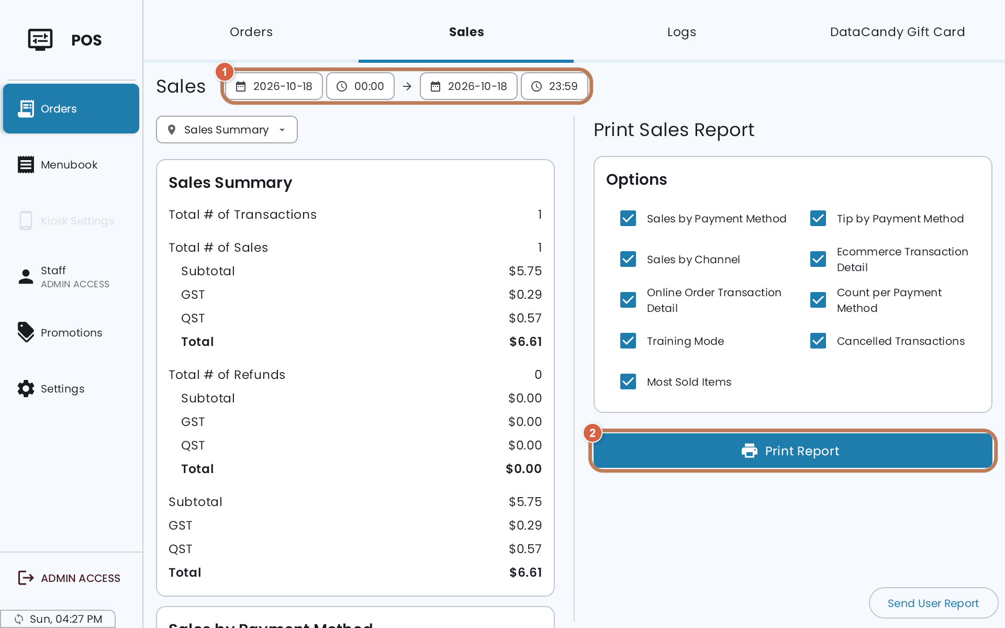1005x628 pixels.
Task: Click the $0.00 refunds total value
Action: 523,469
